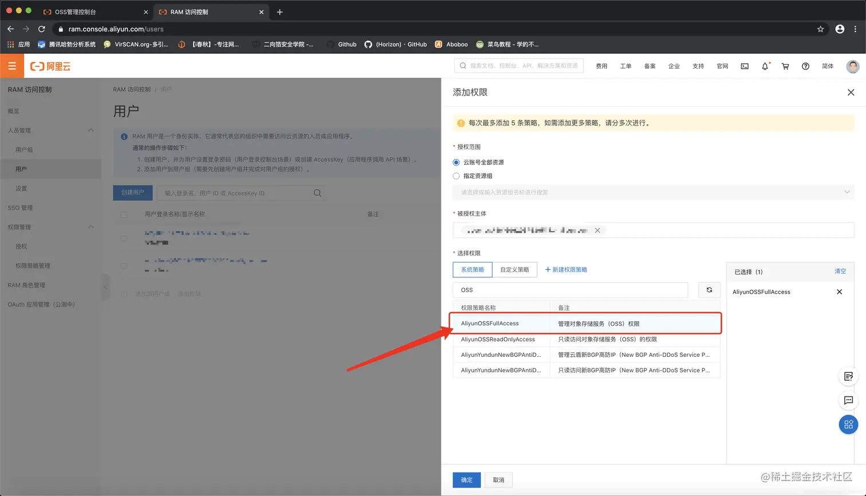Click the refresh icon beside the OSS search box
Screen dimensions: 866x496
click(709, 290)
